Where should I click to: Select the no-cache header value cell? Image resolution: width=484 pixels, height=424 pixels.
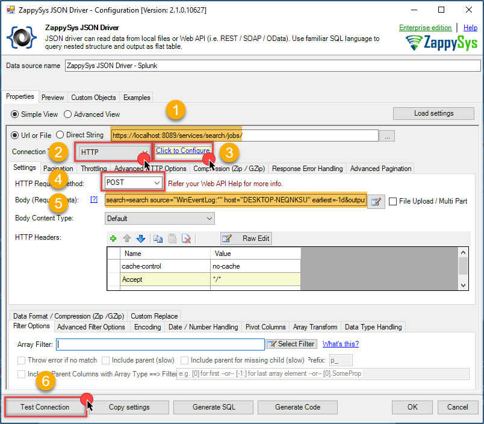point(256,266)
